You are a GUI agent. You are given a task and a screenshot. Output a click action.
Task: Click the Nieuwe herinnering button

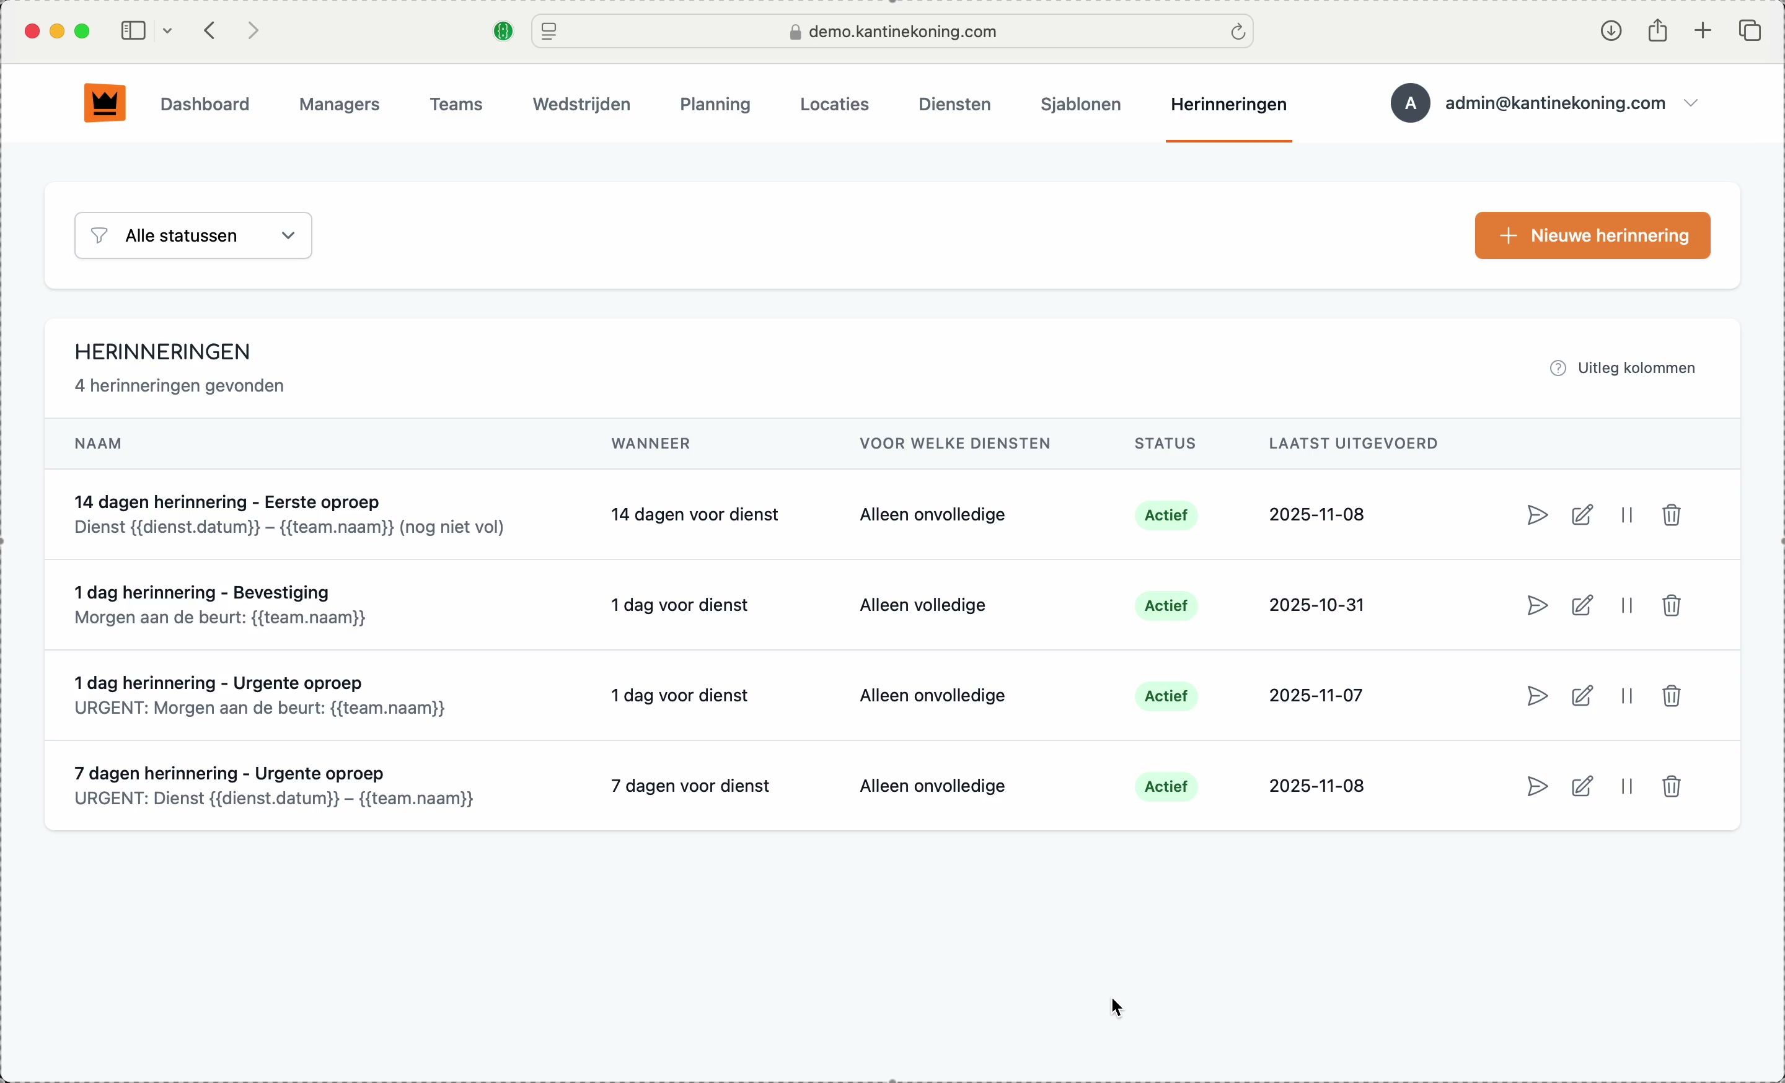tap(1592, 236)
